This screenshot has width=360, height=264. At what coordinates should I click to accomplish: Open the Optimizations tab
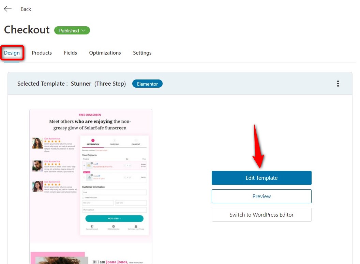pos(105,53)
